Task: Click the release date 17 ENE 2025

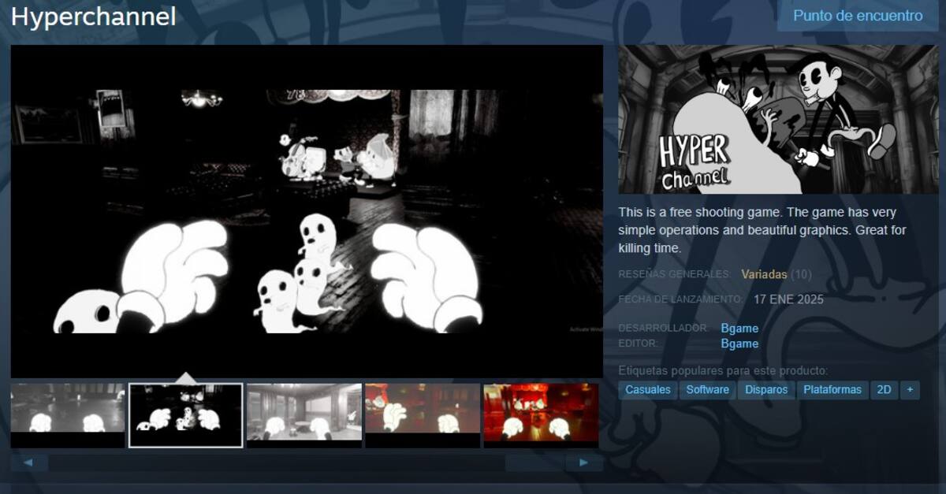Action: pyautogui.click(x=788, y=299)
